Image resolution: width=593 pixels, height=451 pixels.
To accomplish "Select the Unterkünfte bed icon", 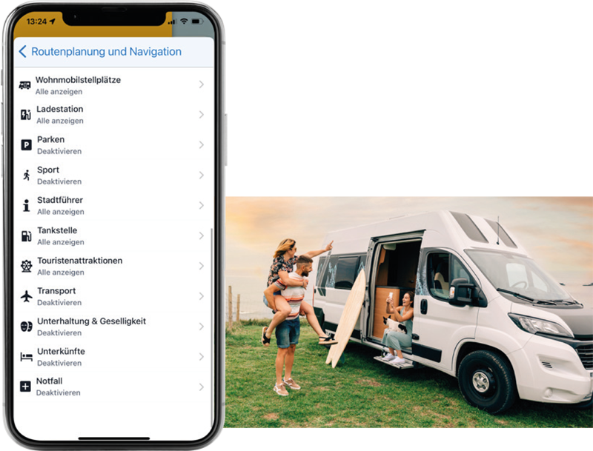I will click(x=26, y=356).
